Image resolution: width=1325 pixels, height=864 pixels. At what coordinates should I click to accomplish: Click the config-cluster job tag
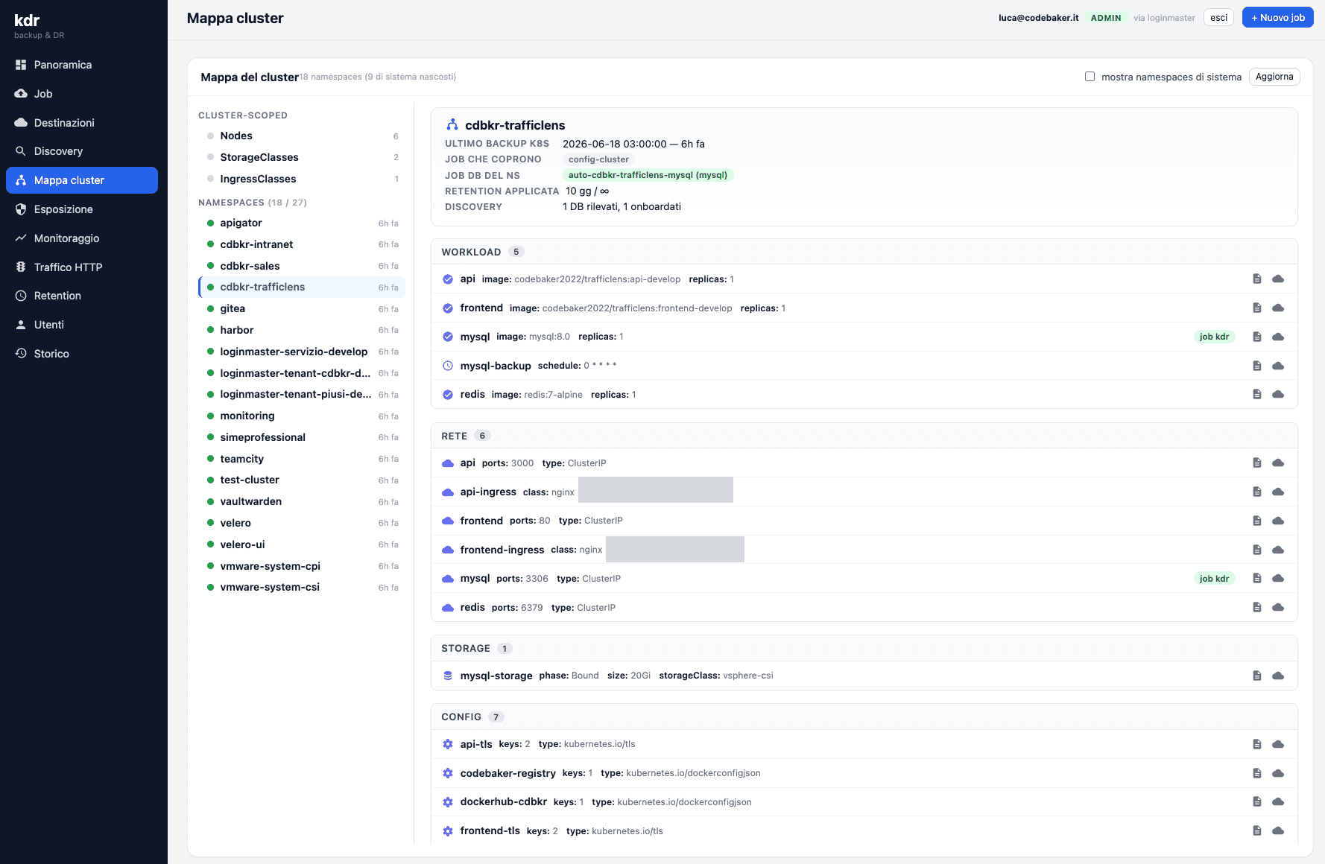point(598,159)
